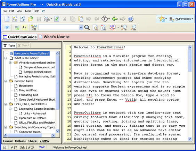The height and width of the screenshot is (151, 196).
Task: Toggle the asterisk wildcard search option
Action: 7,27
